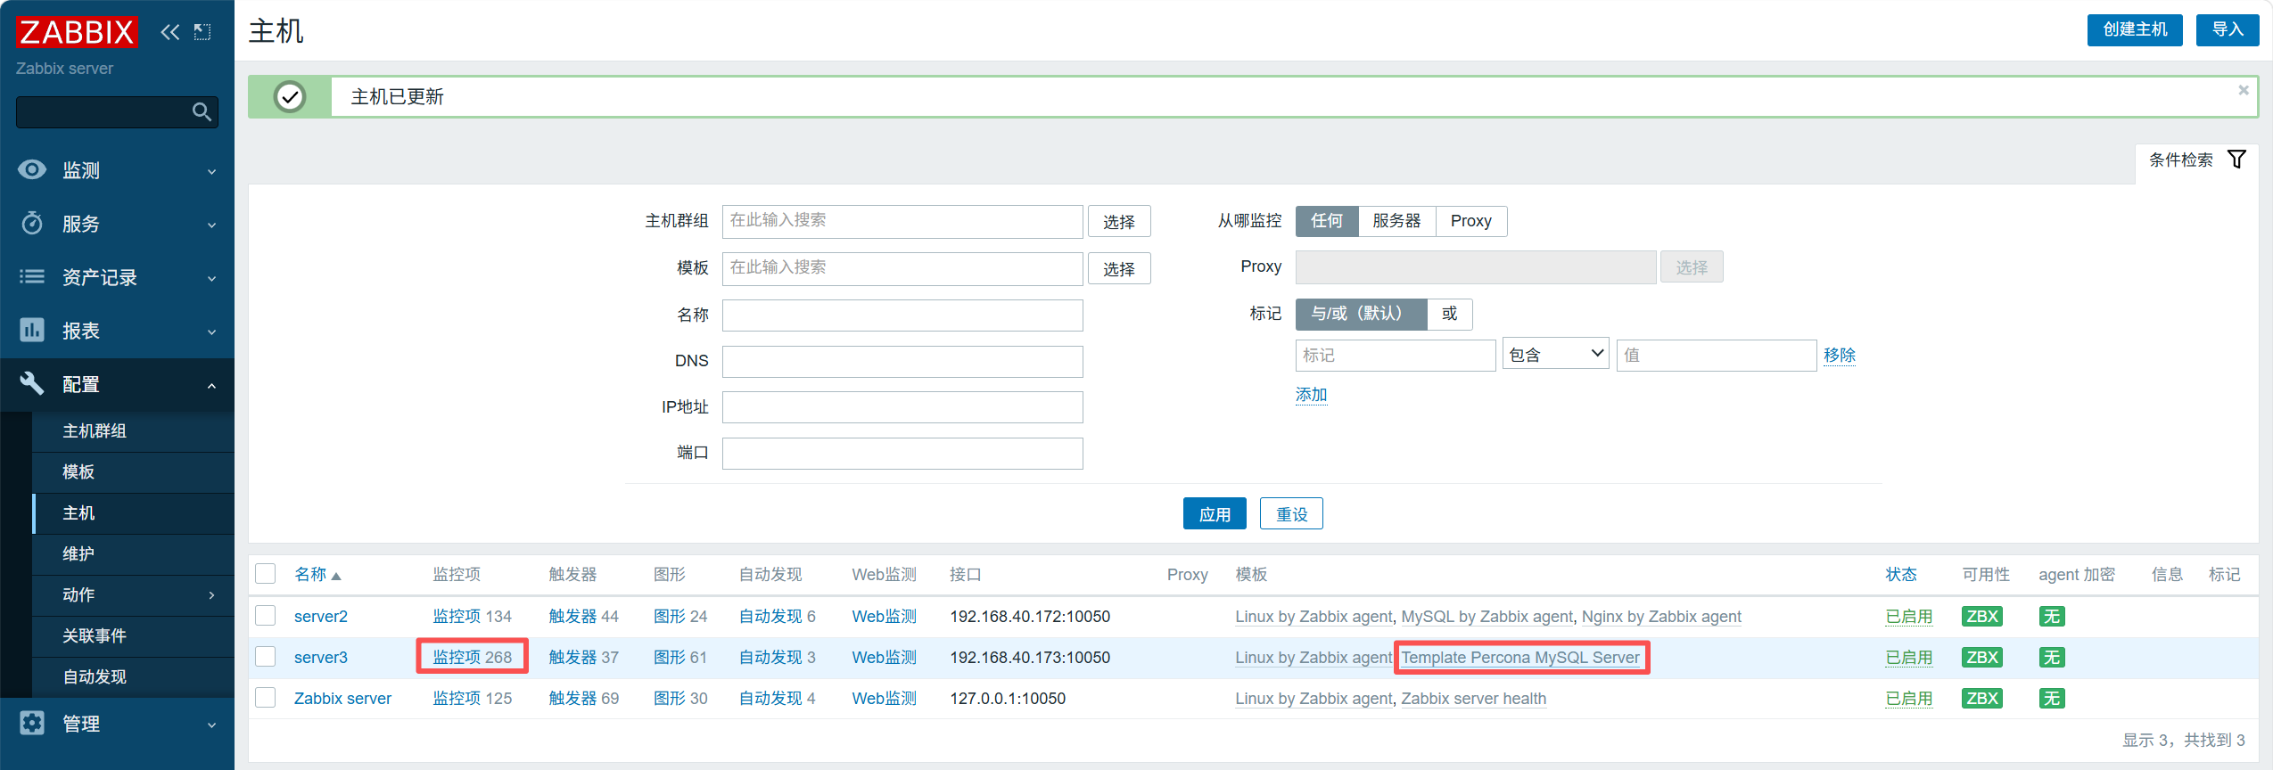Expand the 资产记录 menu section
Viewport: 2273px width, 770px height.
[211, 278]
